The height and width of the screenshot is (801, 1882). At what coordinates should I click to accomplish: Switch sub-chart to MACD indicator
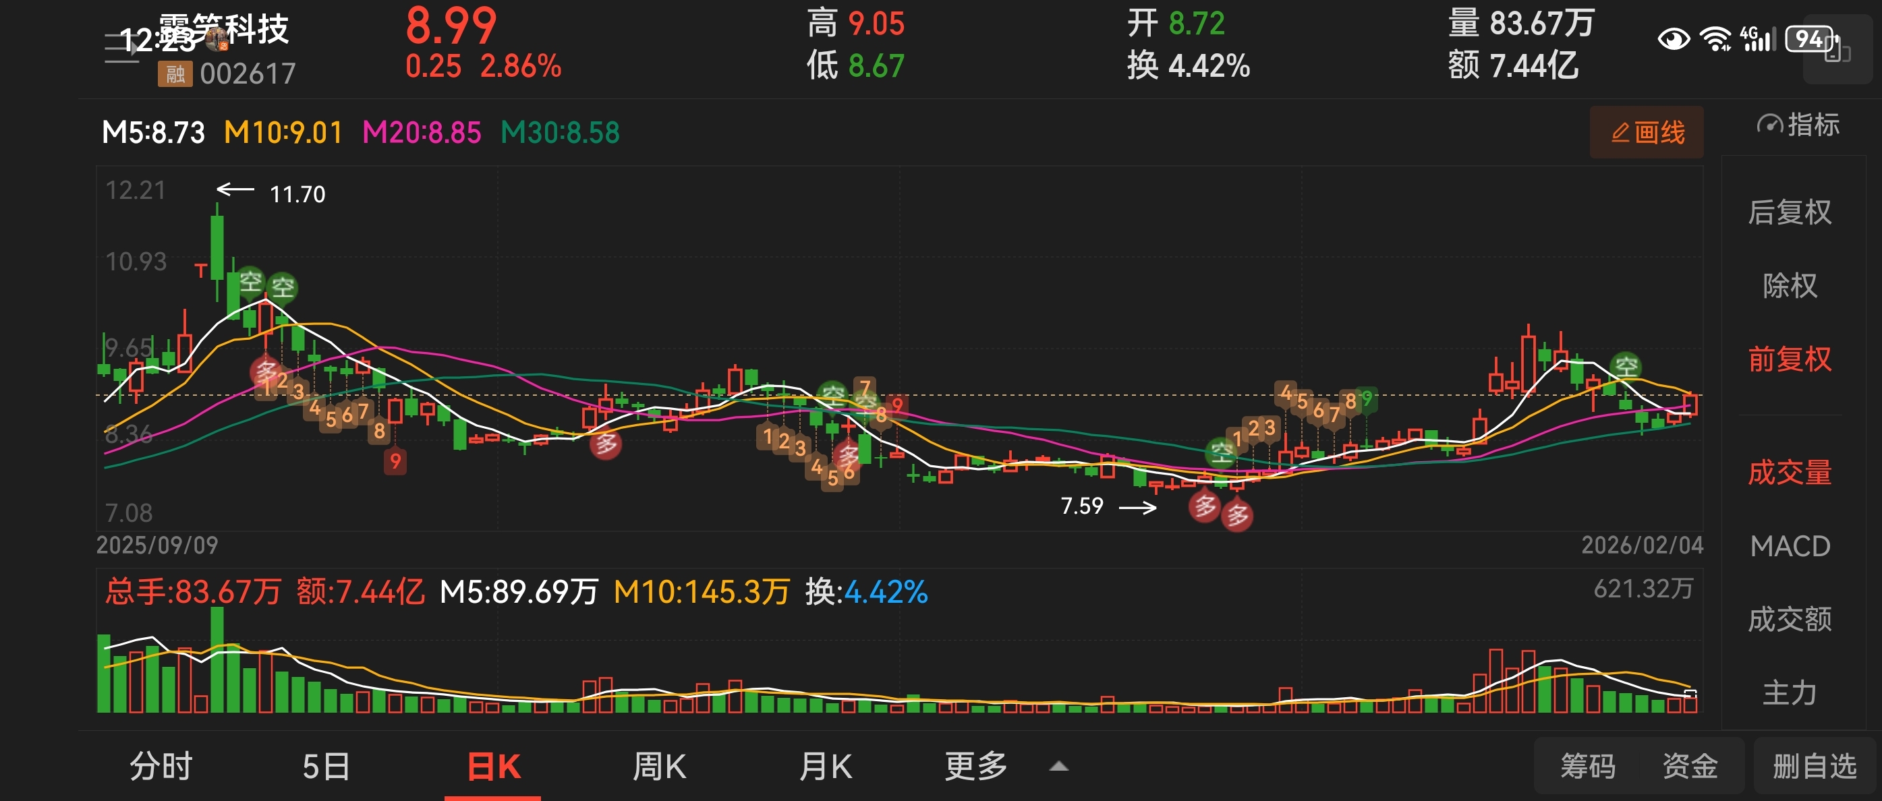click(1789, 546)
